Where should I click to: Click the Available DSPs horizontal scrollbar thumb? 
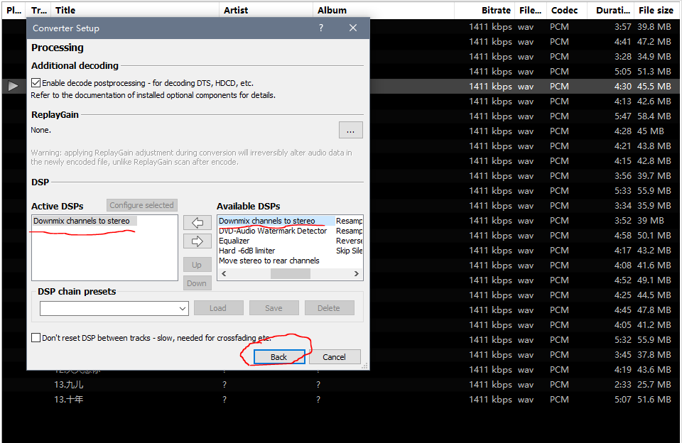tap(290, 273)
